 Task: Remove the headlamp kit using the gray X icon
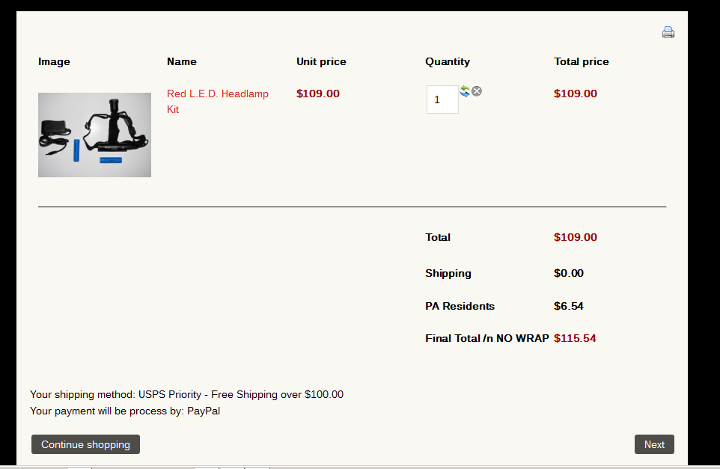(x=477, y=91)
